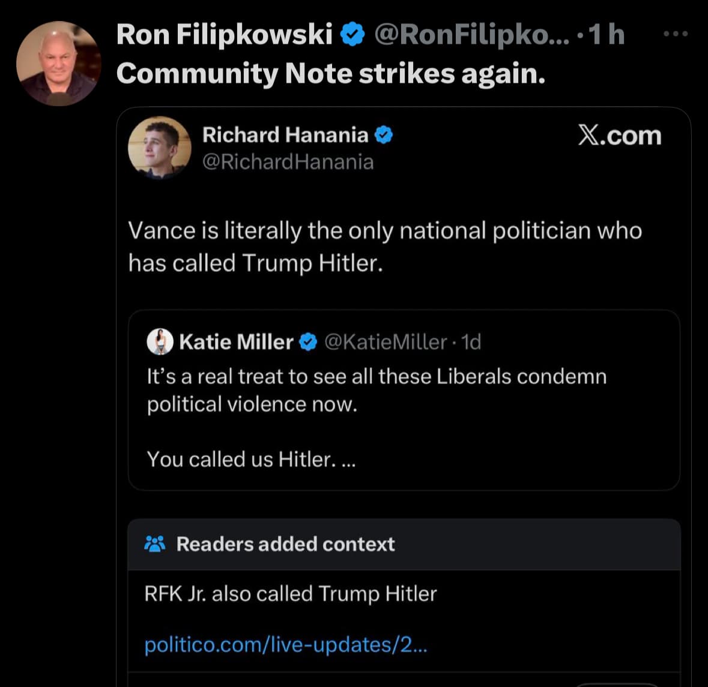
Task: Open the Ron Filipkowski display name
Action: click(224, 34)
